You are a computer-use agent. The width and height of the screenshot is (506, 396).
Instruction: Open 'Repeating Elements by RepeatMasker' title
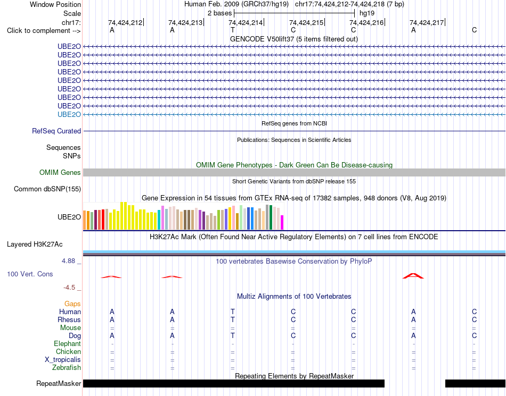point(294,376)
